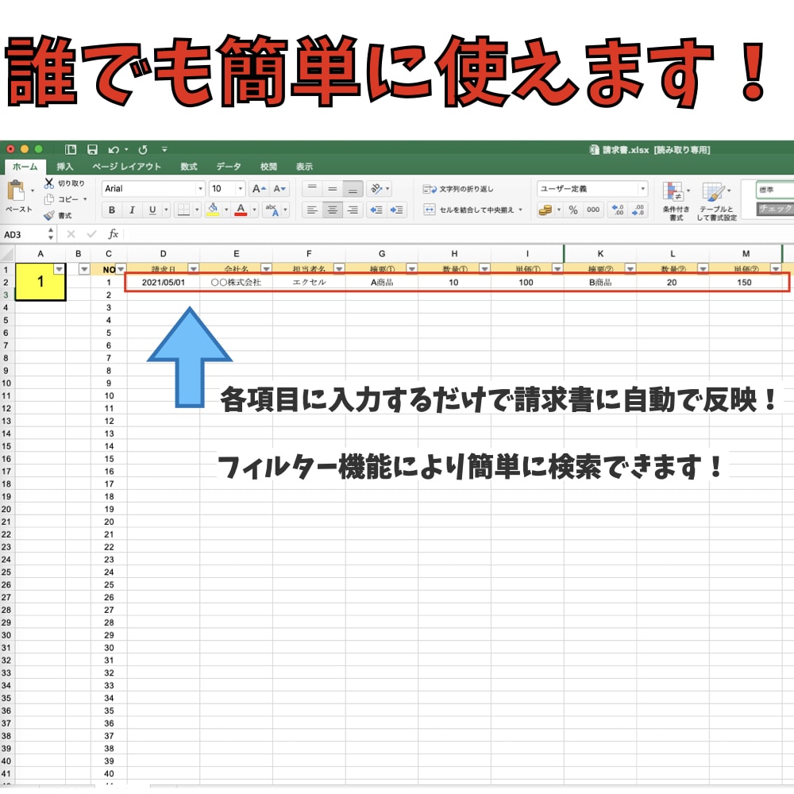The width and height of the screenshot is (794, 794).
Task: Click the abc phonetic guide icon
Action: [x=272, y=210]
